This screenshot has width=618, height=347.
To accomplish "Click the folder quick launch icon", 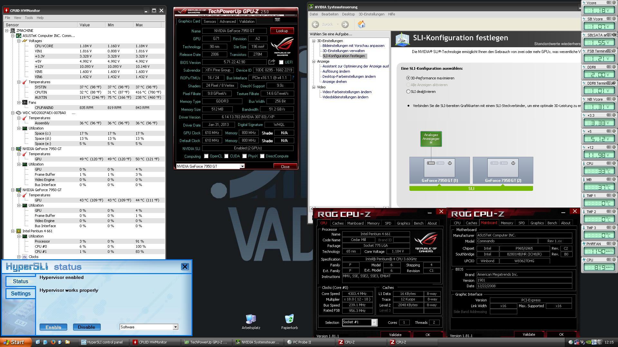I will click(x=68, y=342).
